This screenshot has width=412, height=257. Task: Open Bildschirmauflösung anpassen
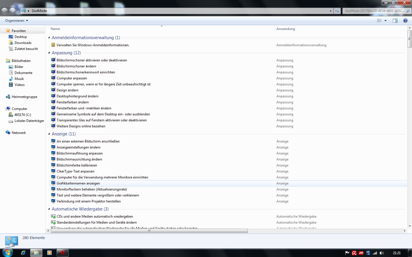click(80, 153)
